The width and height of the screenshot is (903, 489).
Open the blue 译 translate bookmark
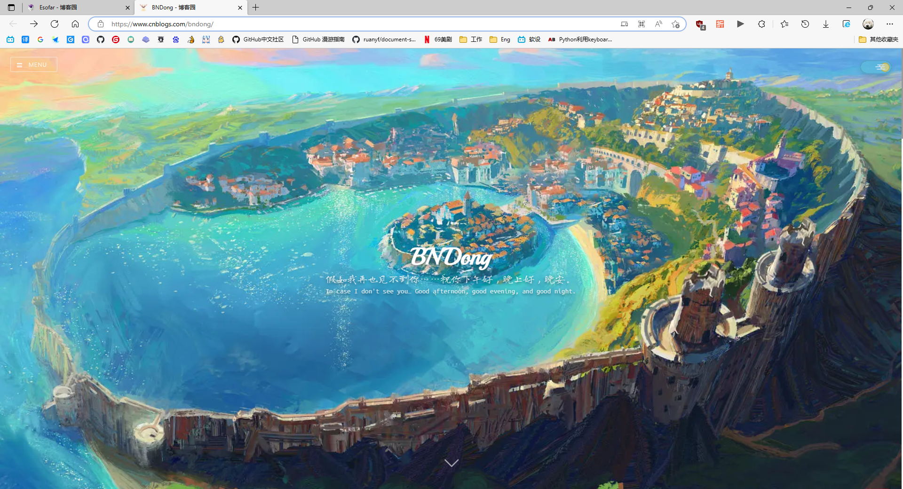[x=25, y=39]
